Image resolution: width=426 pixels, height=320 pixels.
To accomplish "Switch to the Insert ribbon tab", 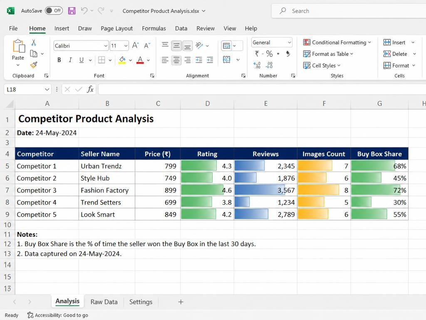I will [x=62, y=28].
